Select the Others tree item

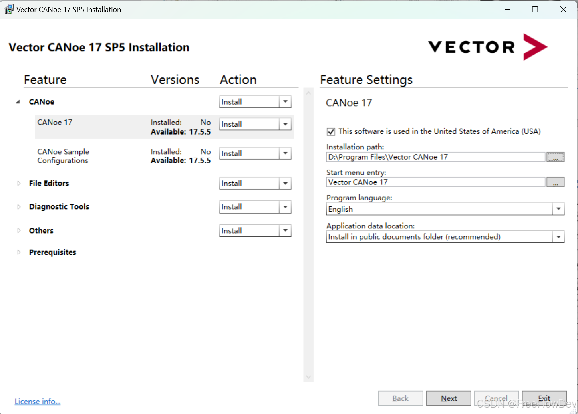click(41, 231)
